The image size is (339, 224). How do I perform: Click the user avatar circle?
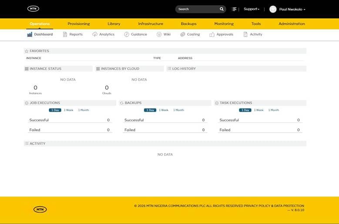pyautogui.click(x=273, y=9)
